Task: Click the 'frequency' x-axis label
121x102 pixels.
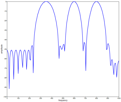Action: tap(63, 100)
